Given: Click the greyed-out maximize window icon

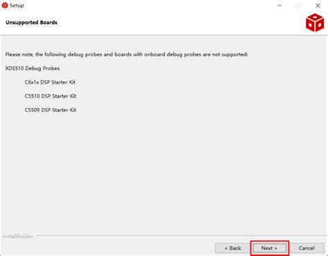Looking at the screenshot, I should 298,6.
